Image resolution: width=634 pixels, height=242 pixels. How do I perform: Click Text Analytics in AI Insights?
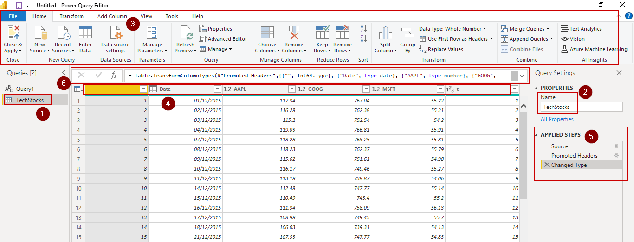(581, 29)
